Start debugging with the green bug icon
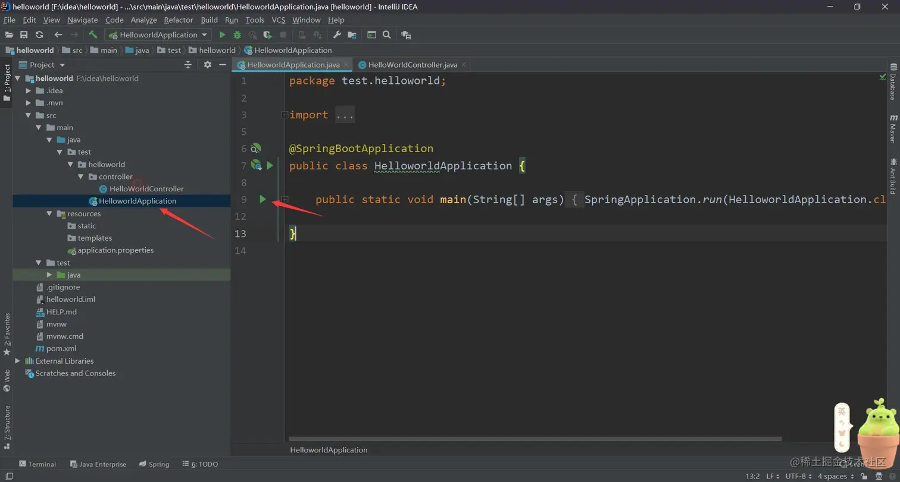 point(237,35)
